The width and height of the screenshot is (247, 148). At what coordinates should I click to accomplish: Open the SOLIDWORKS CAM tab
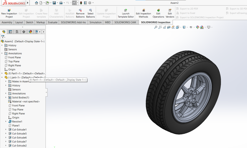pos(125,22)
